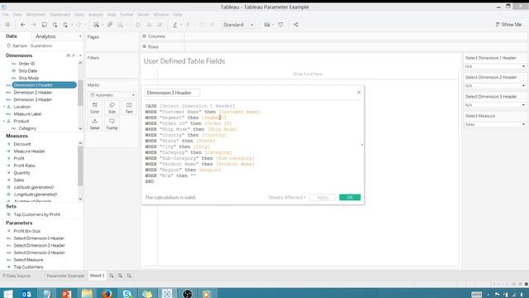Click the Detail card in Marks
Viewport: 529px width, 298px height.
click(x=95, y=124)
